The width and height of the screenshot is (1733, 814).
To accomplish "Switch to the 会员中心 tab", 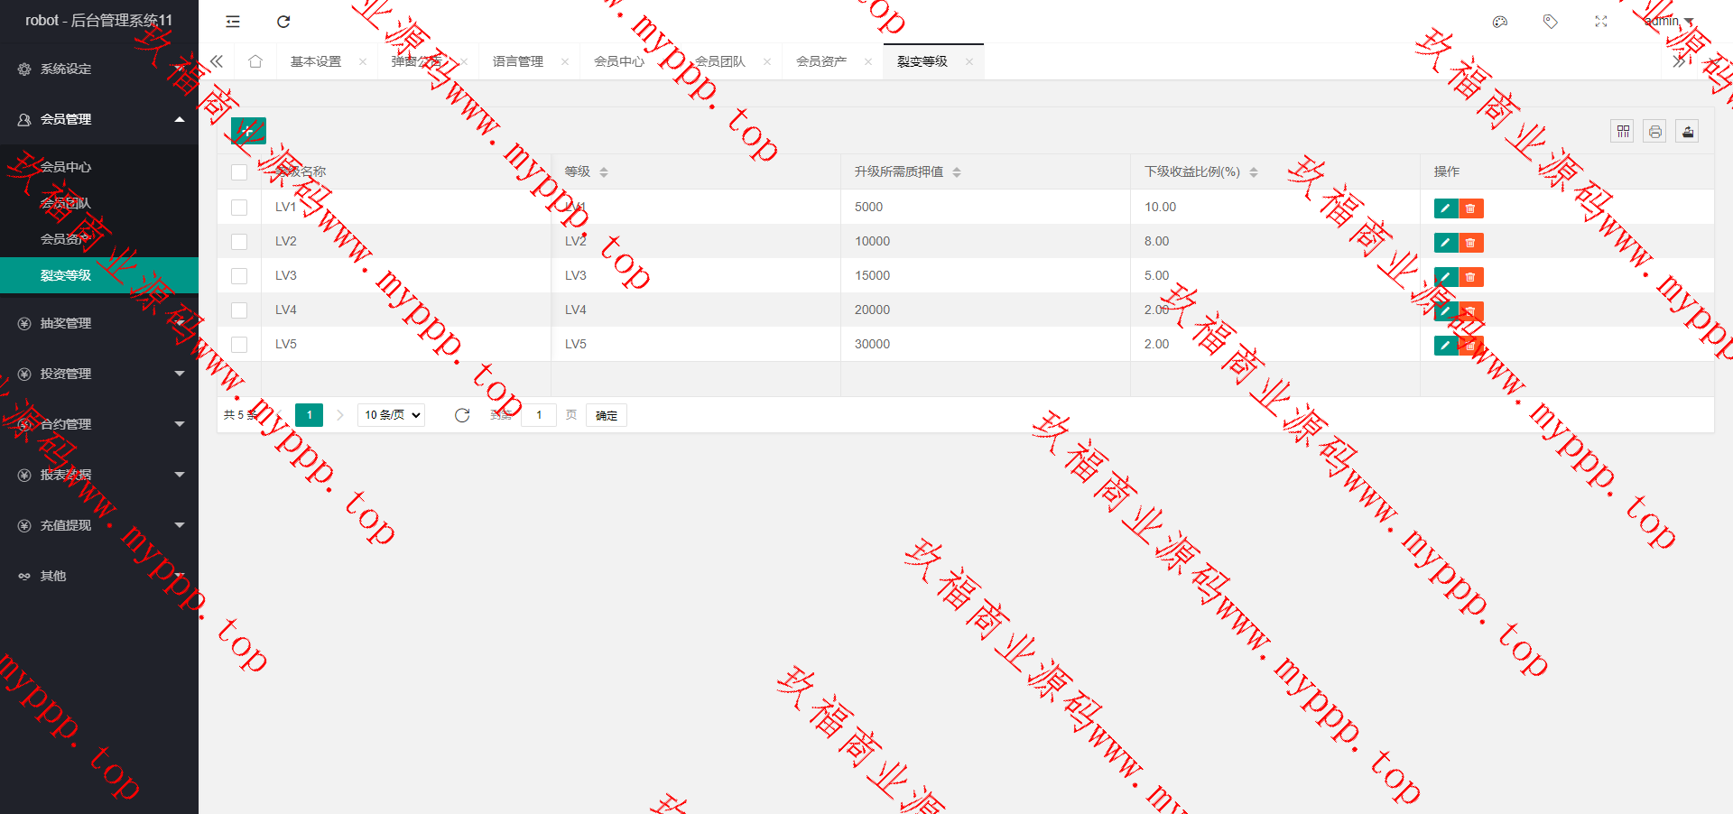I will [619, 61].
